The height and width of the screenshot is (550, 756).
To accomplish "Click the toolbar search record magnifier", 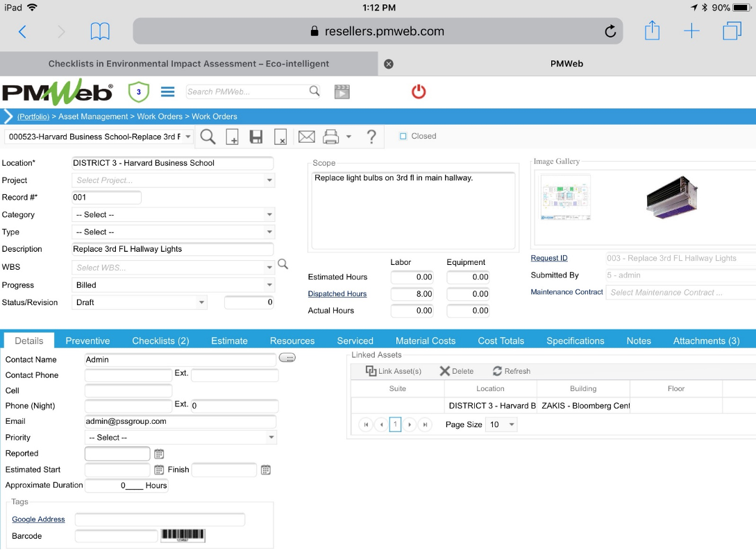I will (x=208, y=137).
